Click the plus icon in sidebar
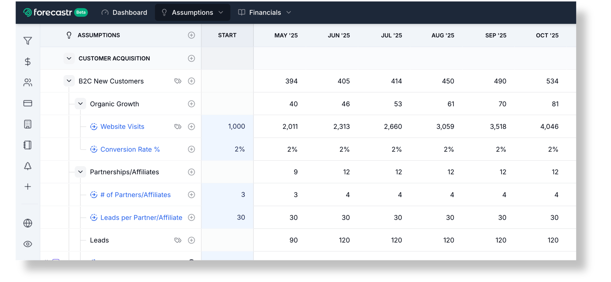 [x=28, y=186]
